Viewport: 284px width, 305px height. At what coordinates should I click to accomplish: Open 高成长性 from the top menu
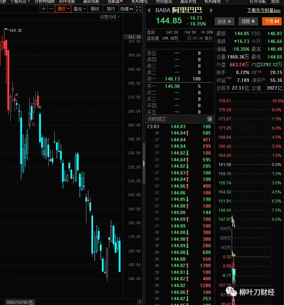pyautogui.click(x=188, y=2)
